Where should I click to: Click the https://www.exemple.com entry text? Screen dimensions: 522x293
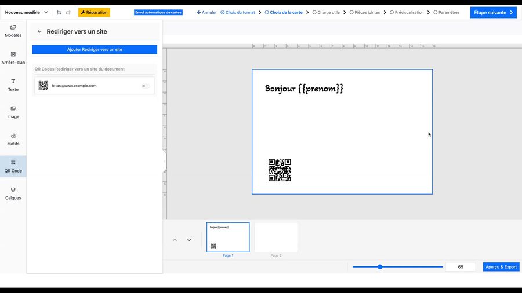tap(74, 85)
